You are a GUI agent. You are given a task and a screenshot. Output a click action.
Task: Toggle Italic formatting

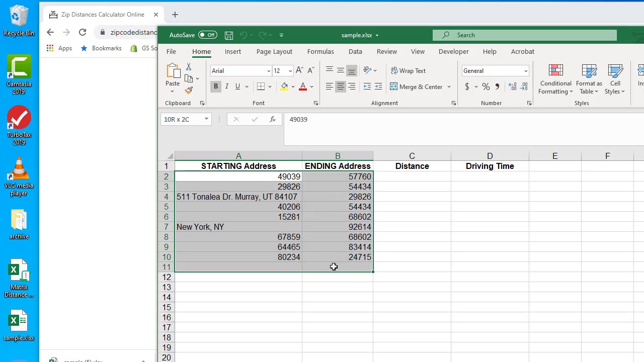[227, 86]
